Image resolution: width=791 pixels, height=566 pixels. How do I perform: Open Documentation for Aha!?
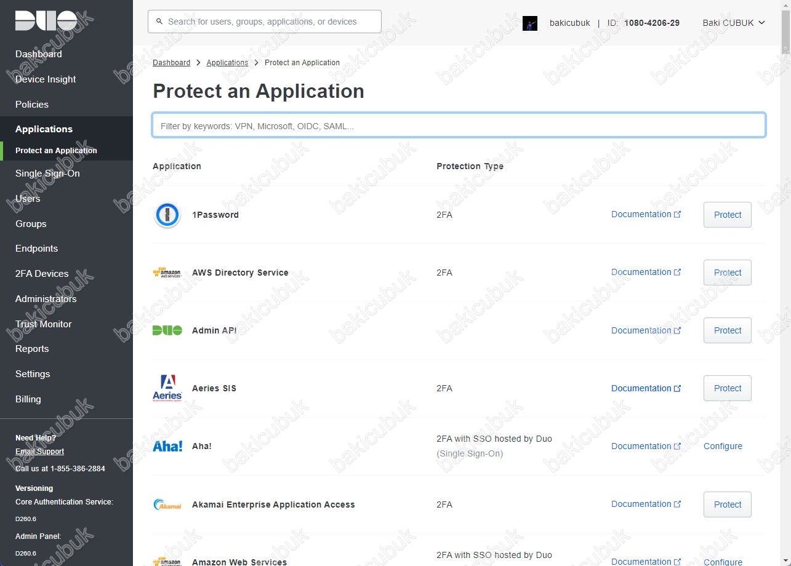646,446
